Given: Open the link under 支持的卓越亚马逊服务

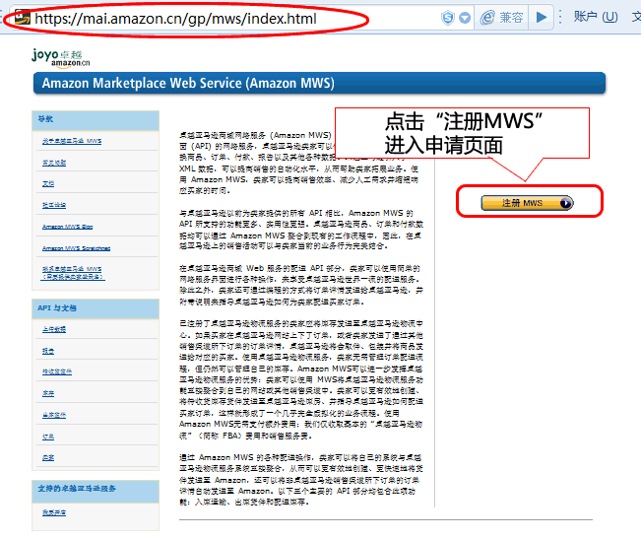Looking at the screenshot, I should tap(54, 512).
